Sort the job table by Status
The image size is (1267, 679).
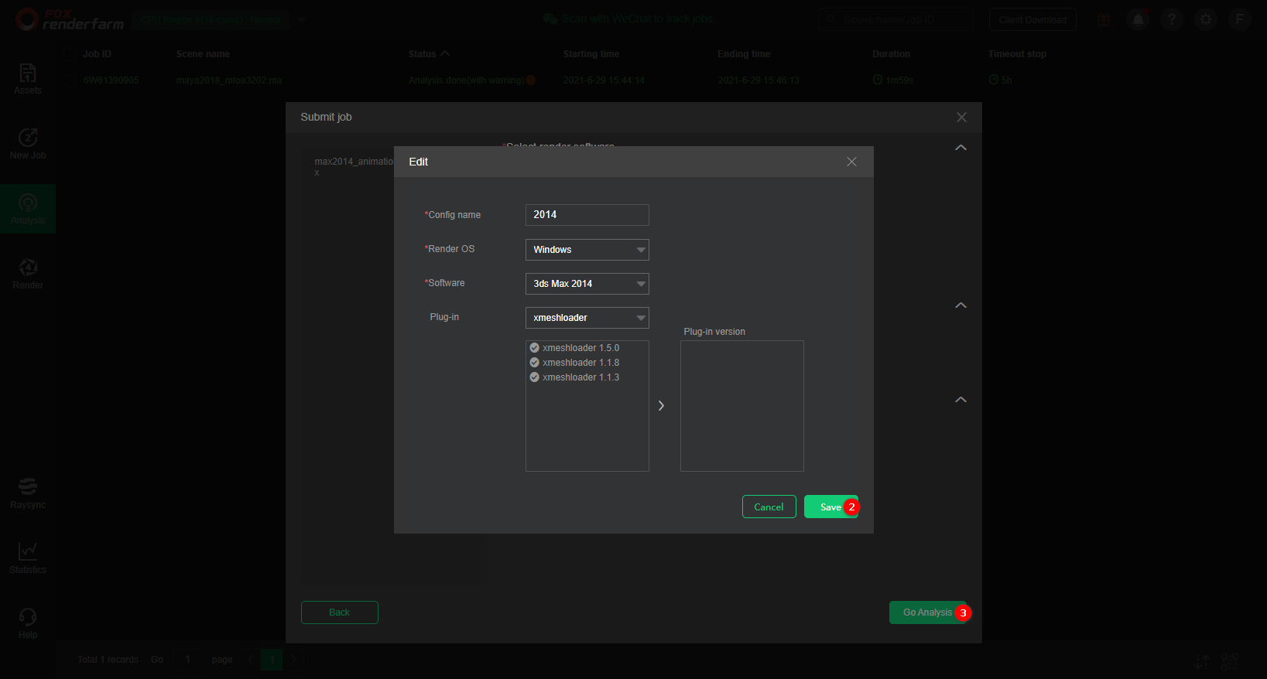429,54
